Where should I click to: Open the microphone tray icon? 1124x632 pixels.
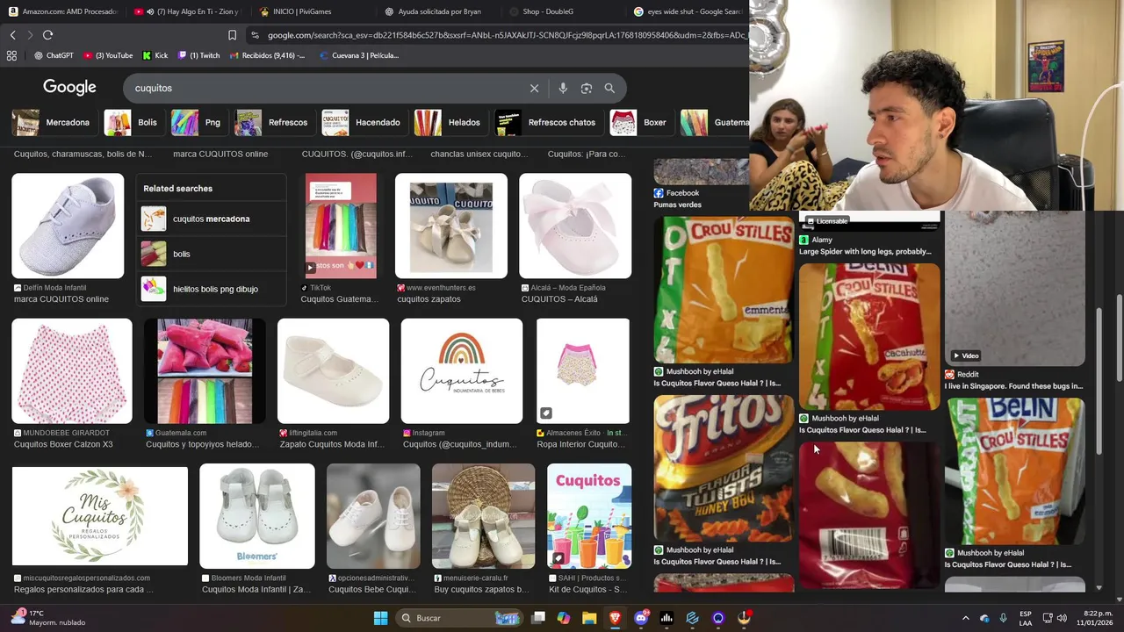pos(1004,618)
